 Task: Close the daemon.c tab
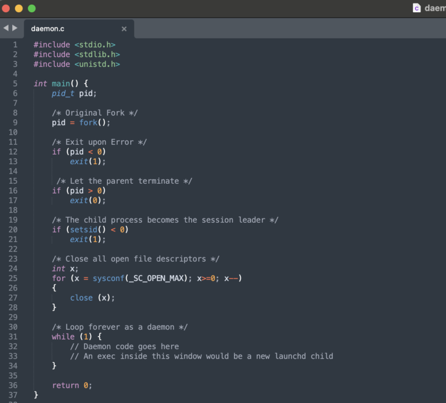(124, 28)
